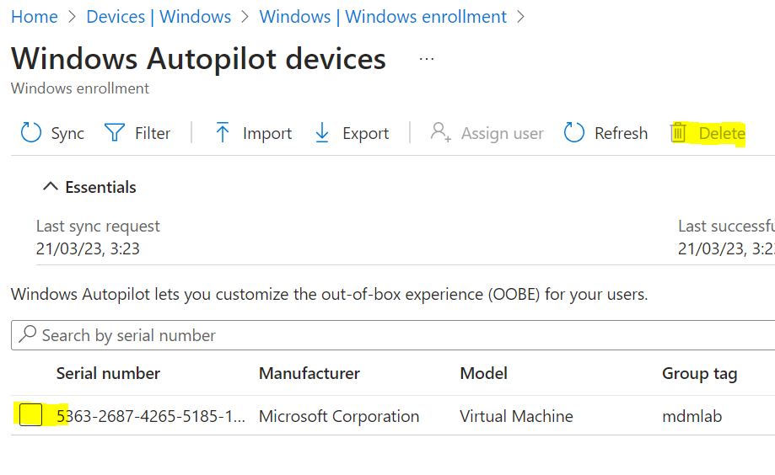Click the Import label in toolbar
775x475 pixels.
point(267,133)
